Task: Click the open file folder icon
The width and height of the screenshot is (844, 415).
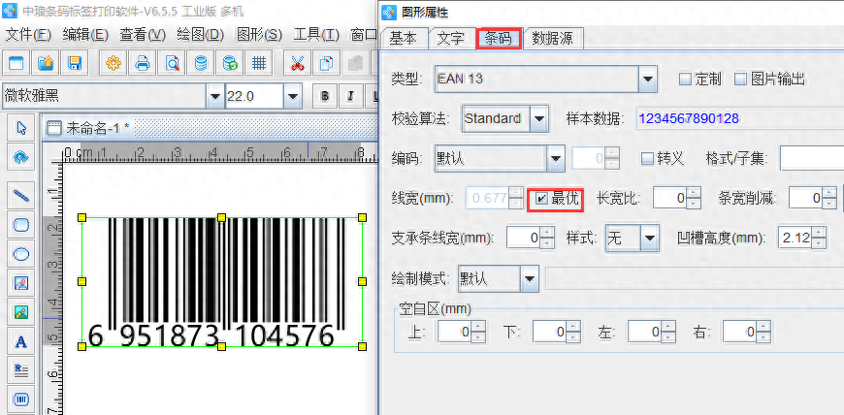Action: tap(46, 64)
